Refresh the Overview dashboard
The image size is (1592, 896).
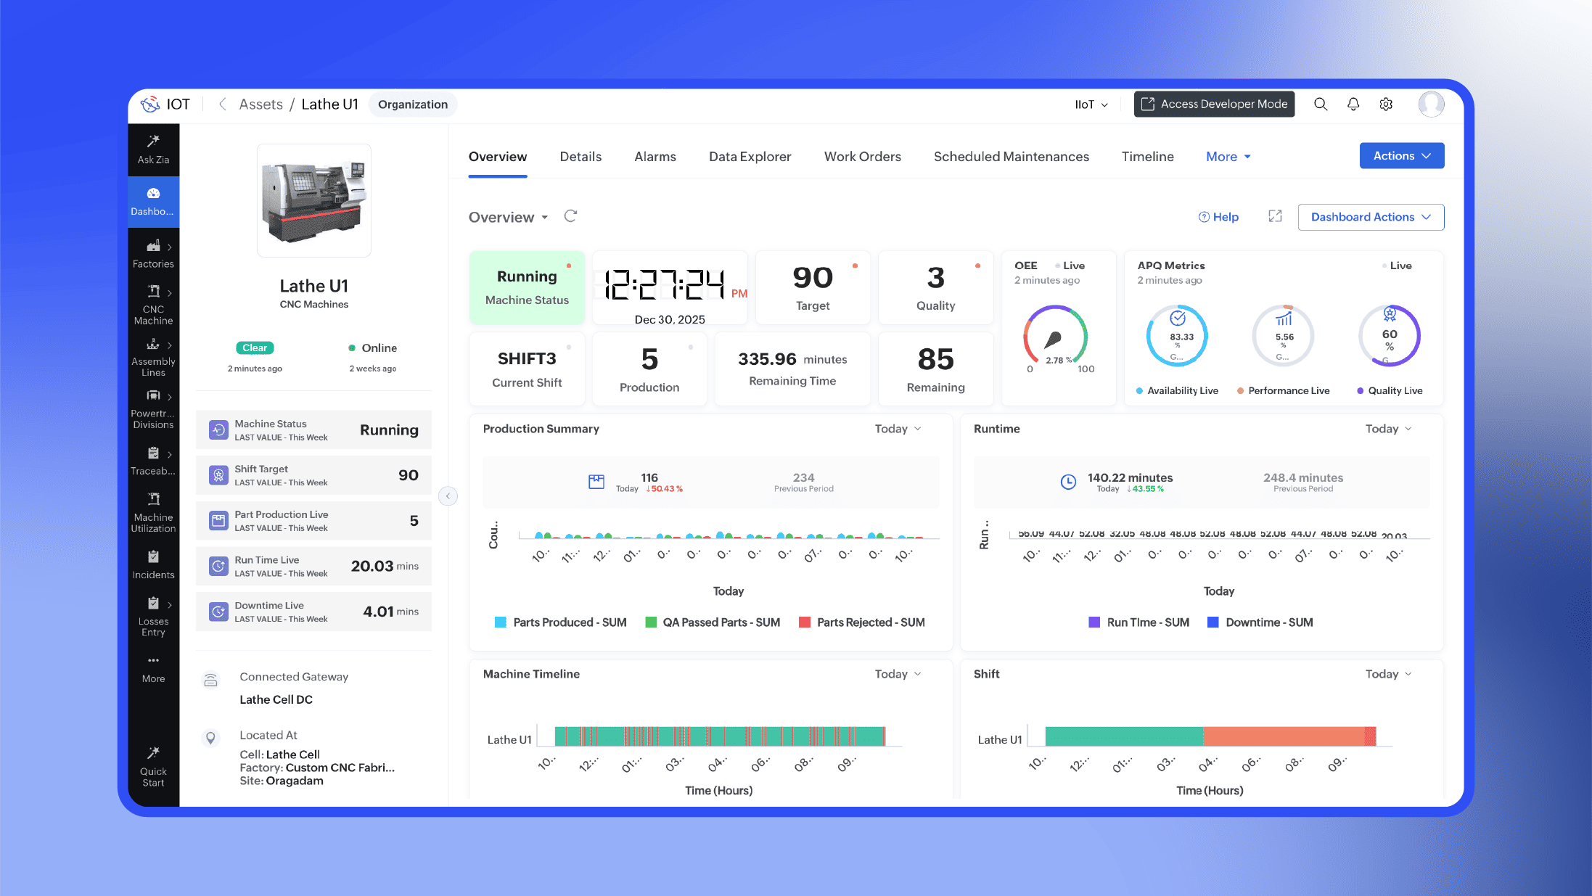(x=570, y=216)
